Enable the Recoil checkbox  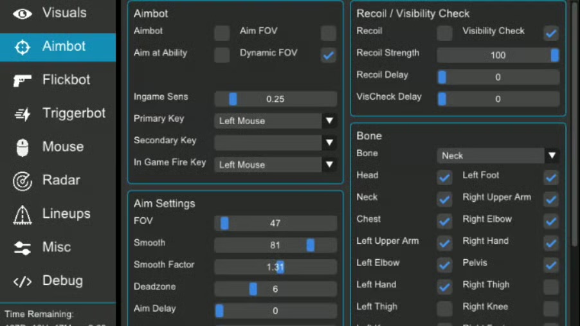(444, 33)
